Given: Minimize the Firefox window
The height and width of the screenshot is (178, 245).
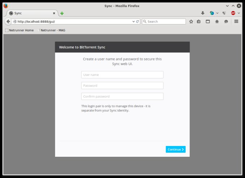Looking at the screenshot, I should tap(227, 6).
